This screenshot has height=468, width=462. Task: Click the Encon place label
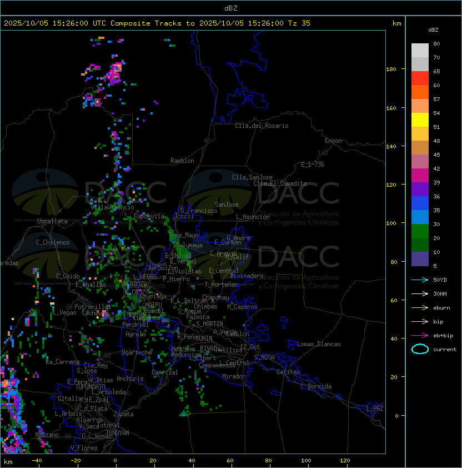pyautogui.click(x=333, y=141)
